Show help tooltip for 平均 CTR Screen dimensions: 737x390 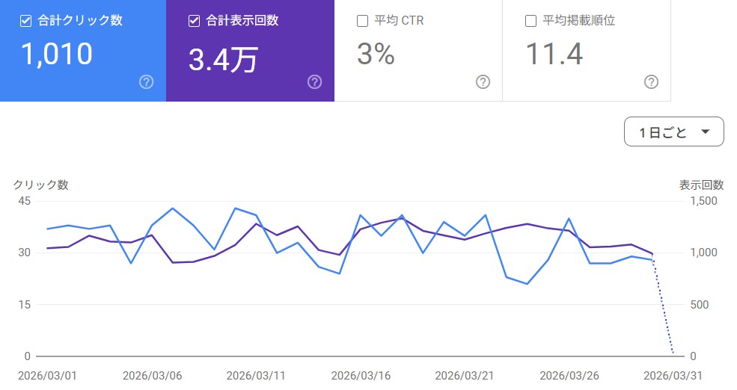483,82
